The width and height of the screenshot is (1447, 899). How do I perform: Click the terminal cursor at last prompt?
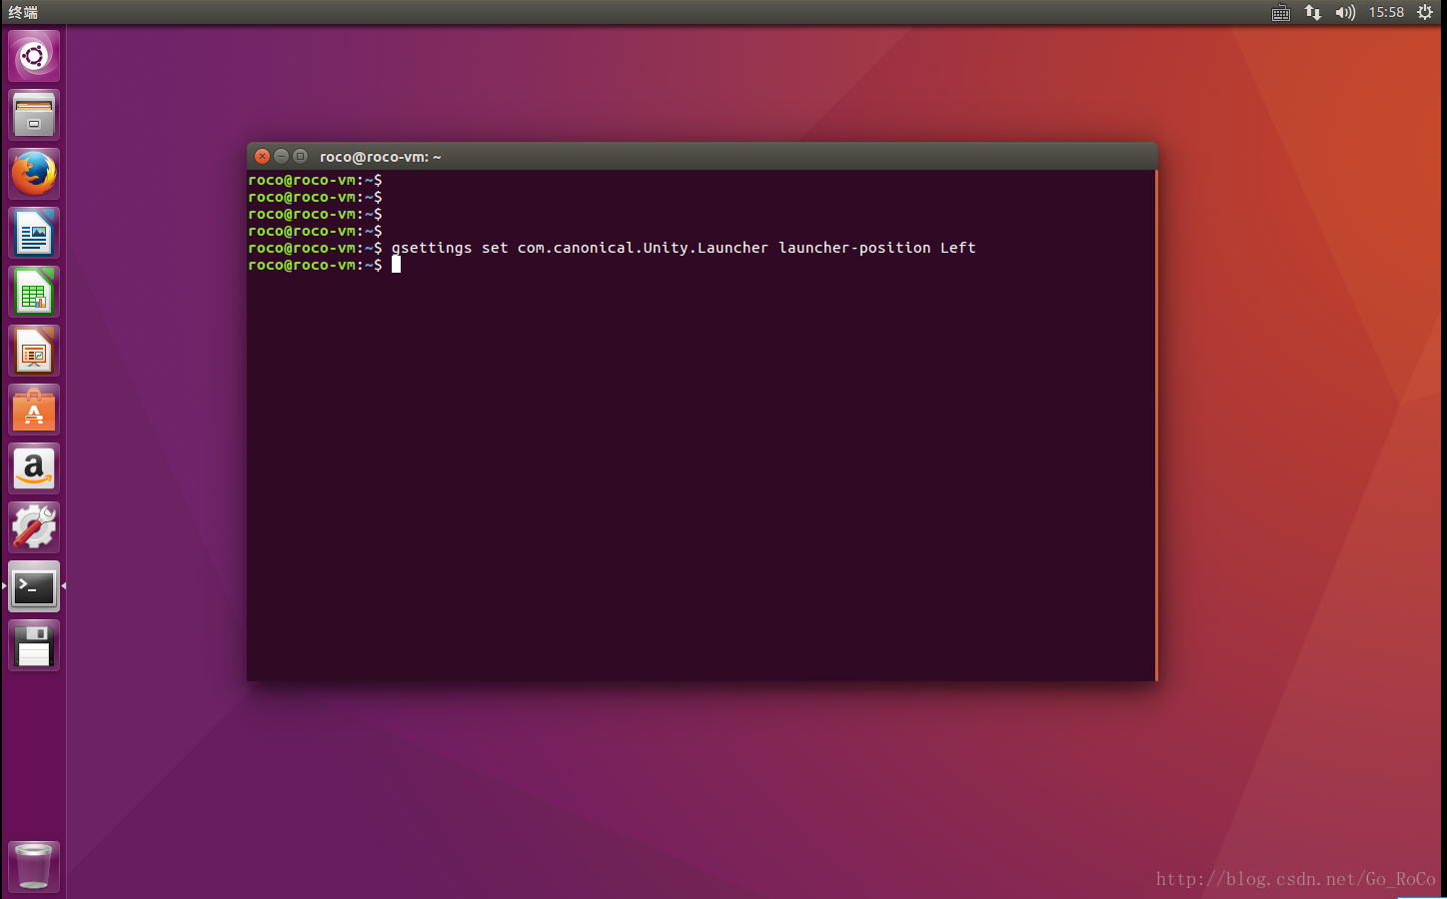tap(396, 265)
